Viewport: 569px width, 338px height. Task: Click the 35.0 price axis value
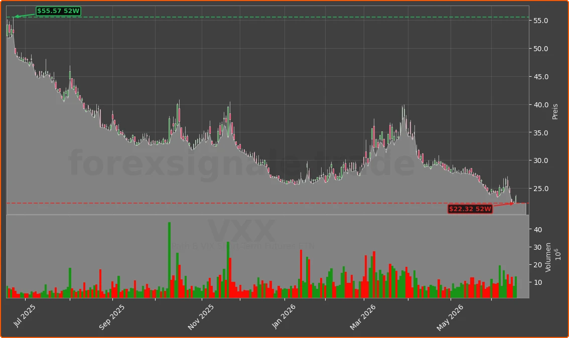click(x=541, y=133)
